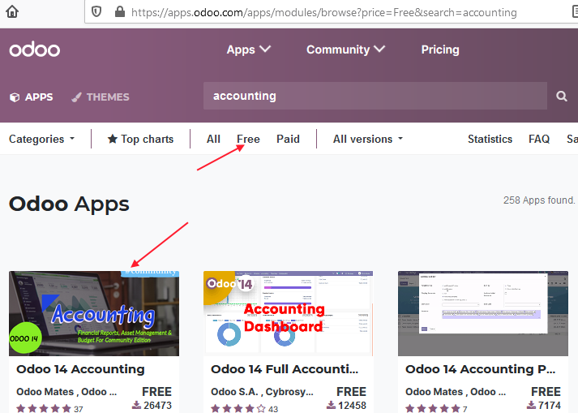Image resolution: width=578 pixels, height=413 pixels.
Task: Open the FAQ link
Action: tap(539, 139)
